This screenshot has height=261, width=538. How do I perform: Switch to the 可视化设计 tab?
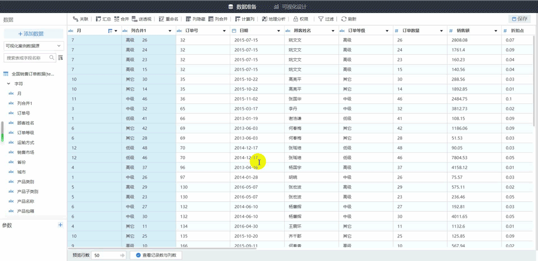pos(291,6)
